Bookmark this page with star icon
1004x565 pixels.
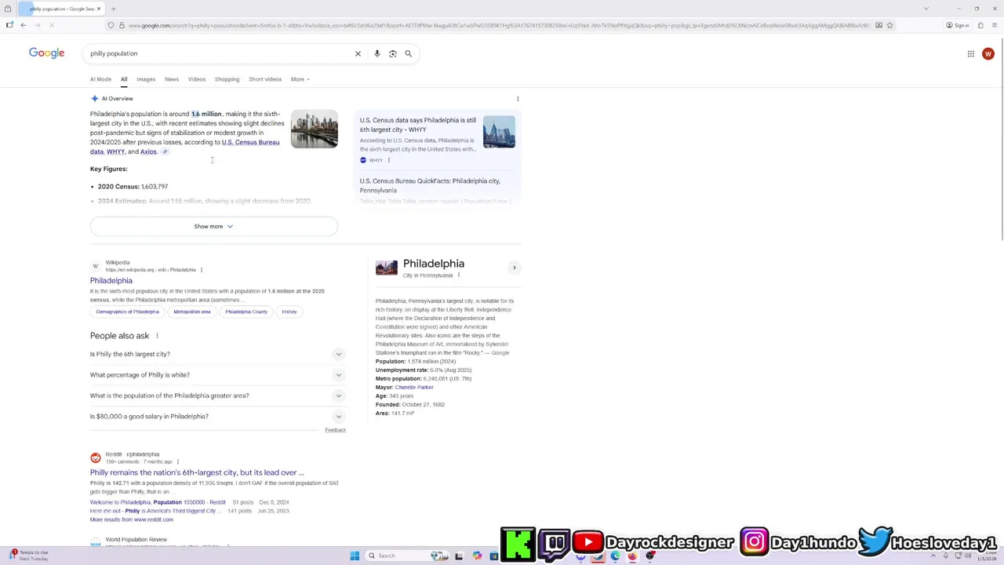890,25
